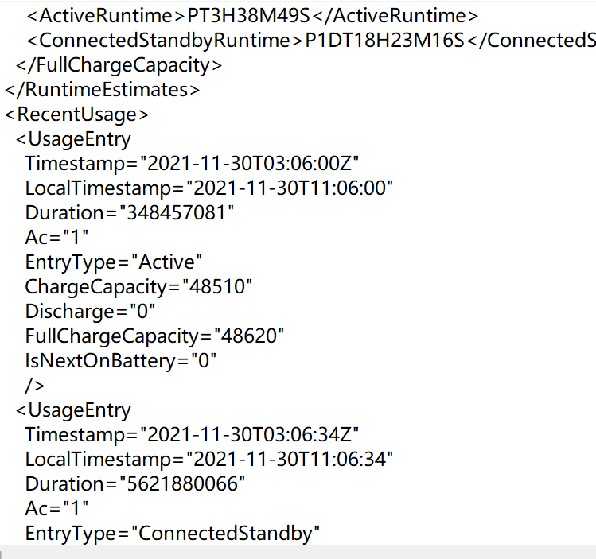
Task: Click the ConnectedStandbyRuntime P1DT18H23M16S line
Action: click(310, 41)
